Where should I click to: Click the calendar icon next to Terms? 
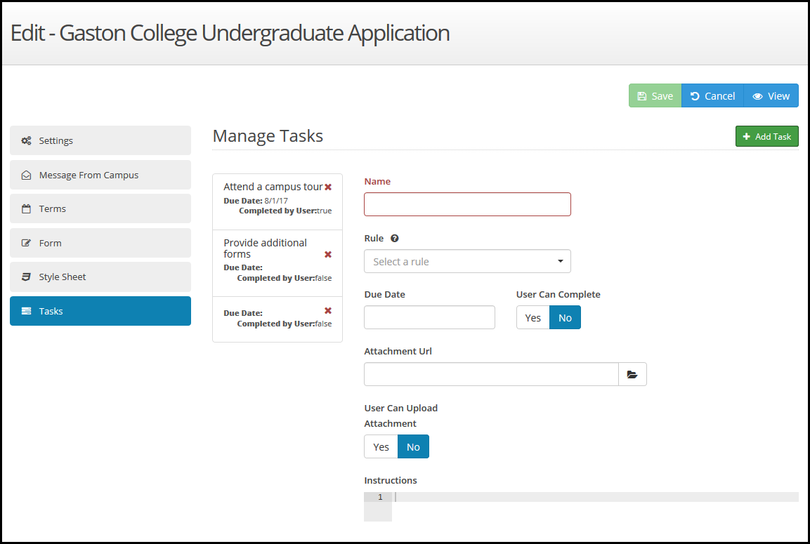(x=26, y=208)
